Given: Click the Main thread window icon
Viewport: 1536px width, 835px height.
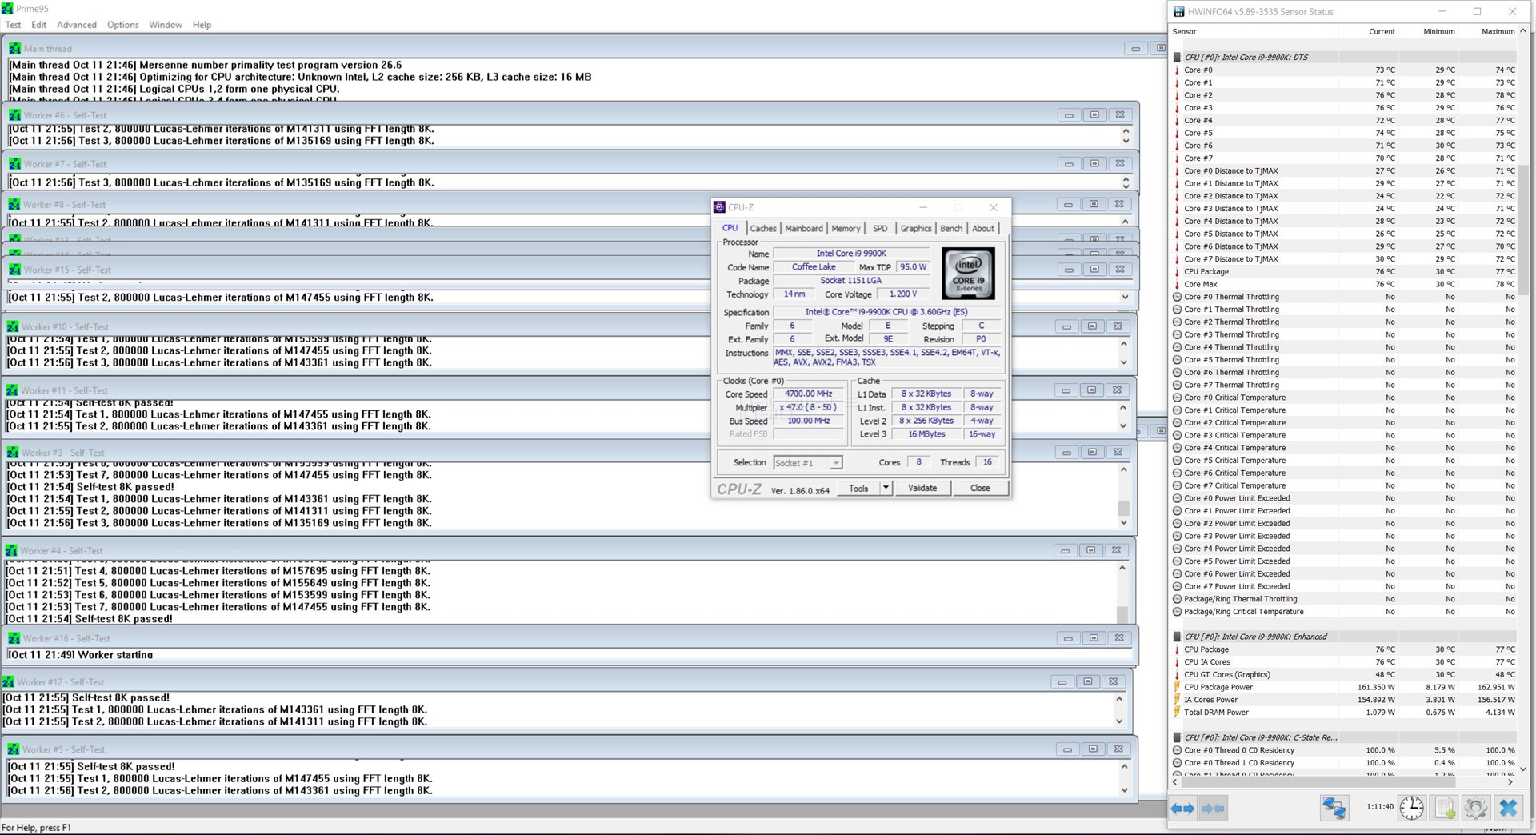Looking at the screenshot, I should (x=14, y=49).
